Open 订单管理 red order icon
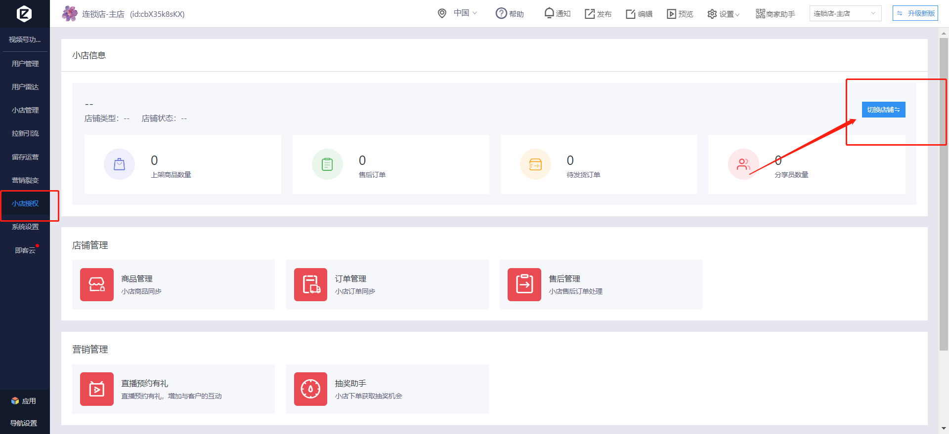Image resolution: width=949 pixels, height=434 pixels. tap(310, 284)
